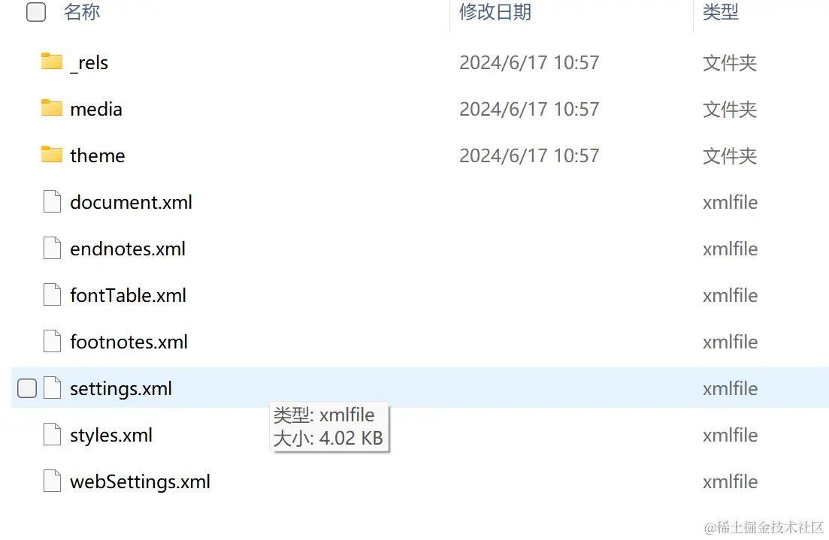Click the theme folder icon

52,154
